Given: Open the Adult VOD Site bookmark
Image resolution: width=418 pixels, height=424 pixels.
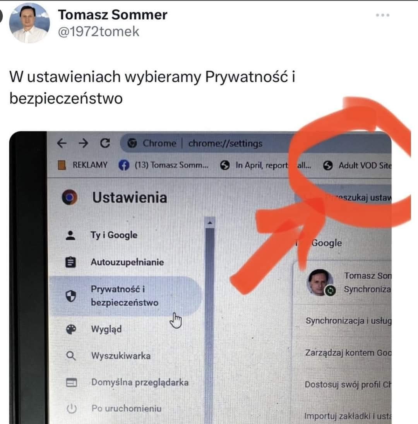Looking at the screenshot, I should (357, 165).
